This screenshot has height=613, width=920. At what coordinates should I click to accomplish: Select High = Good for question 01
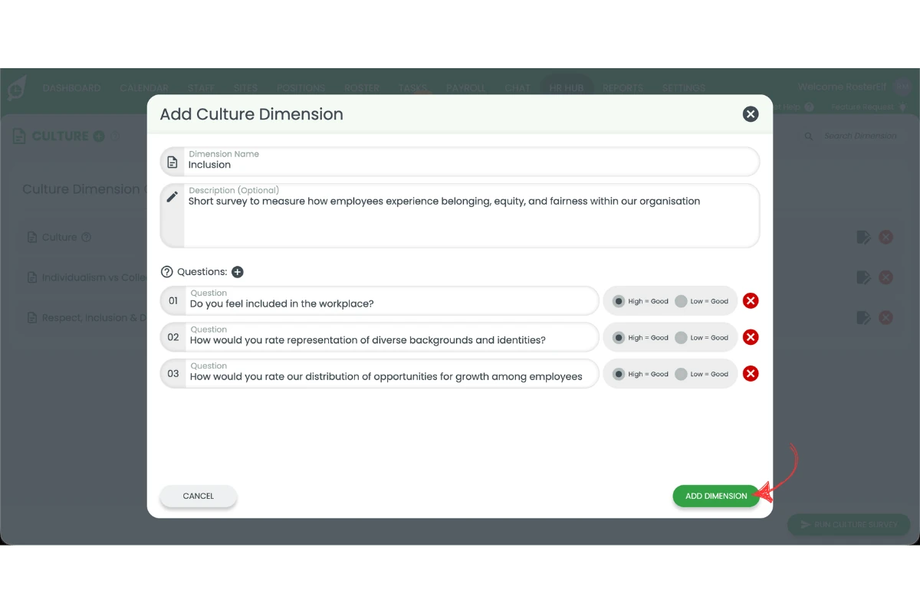(619, 301)
